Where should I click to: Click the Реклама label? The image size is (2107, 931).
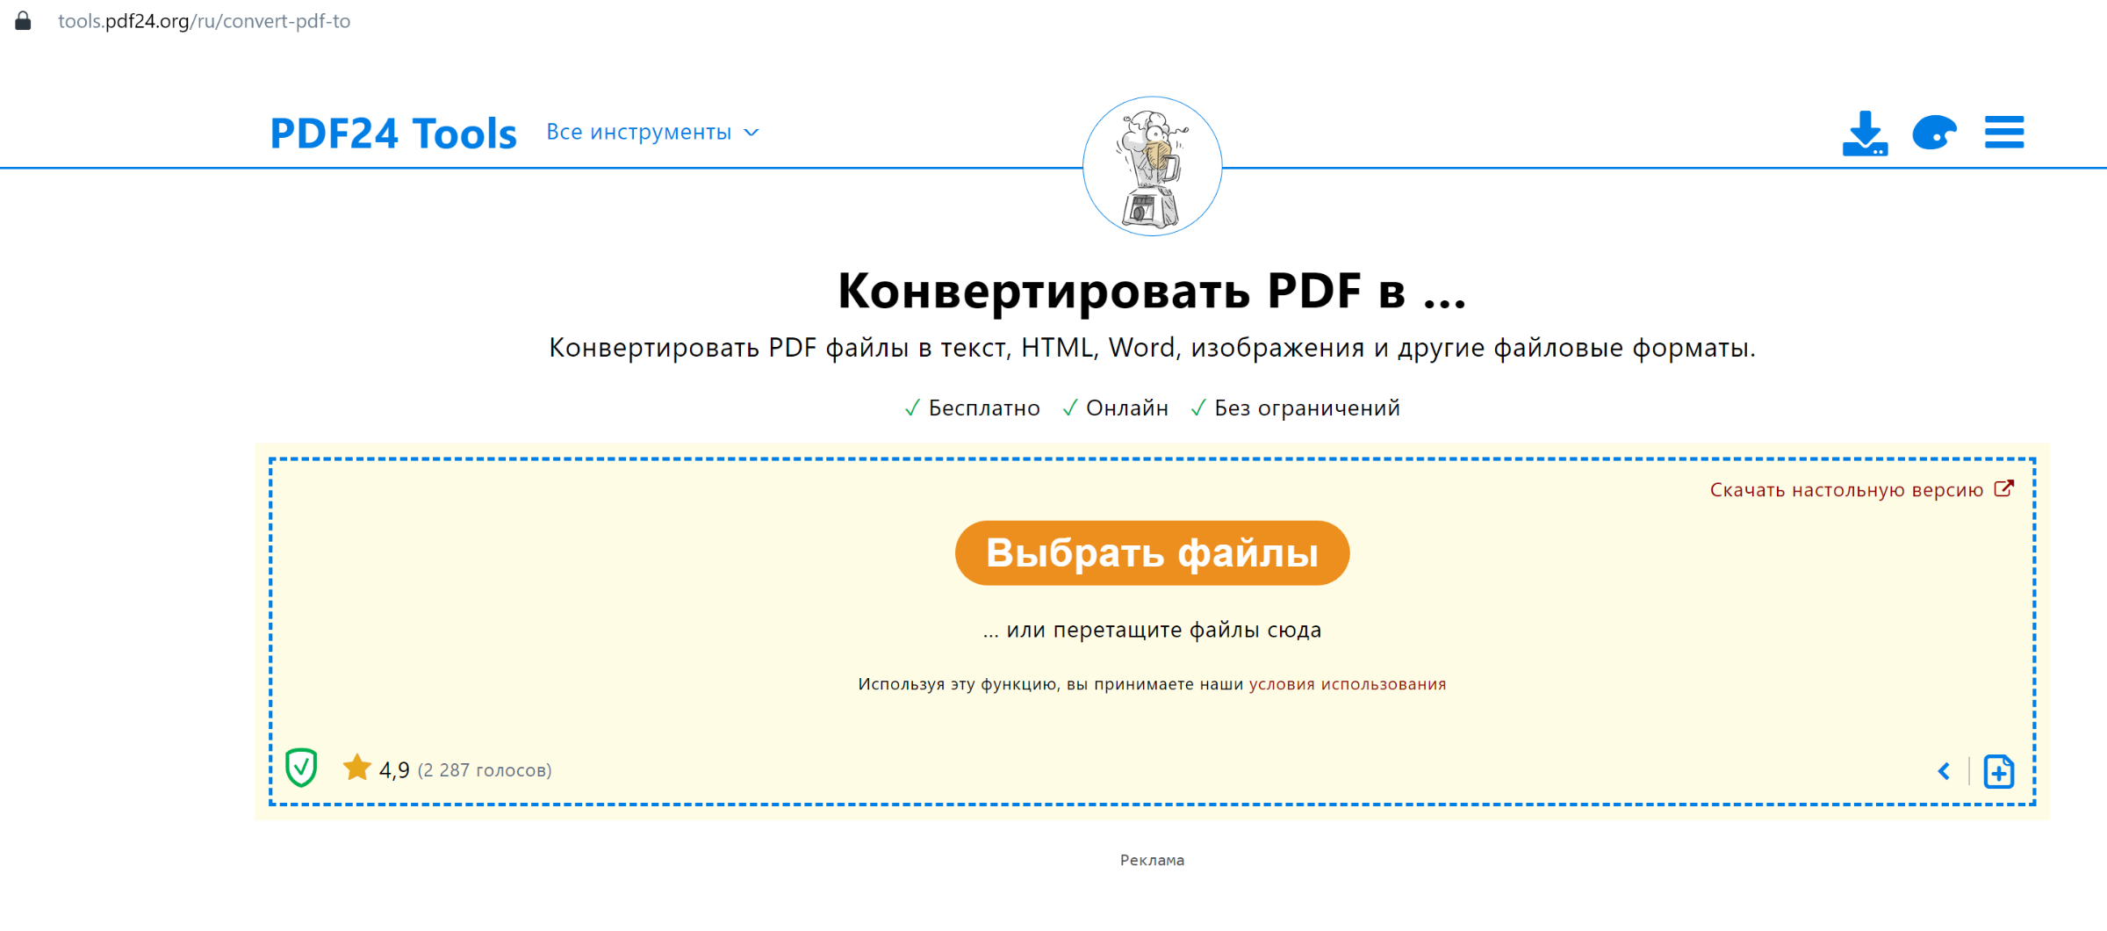[1152, 861]
